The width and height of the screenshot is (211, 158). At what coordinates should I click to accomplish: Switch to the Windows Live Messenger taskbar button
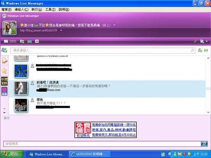point(47,154)
